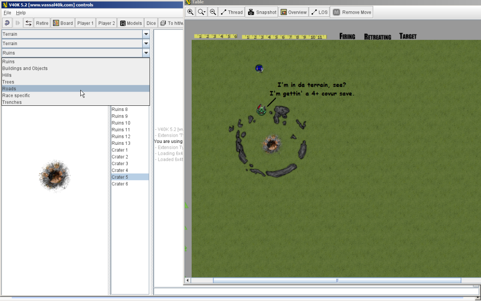Take a Snapshot of the table

click(262, 12)
